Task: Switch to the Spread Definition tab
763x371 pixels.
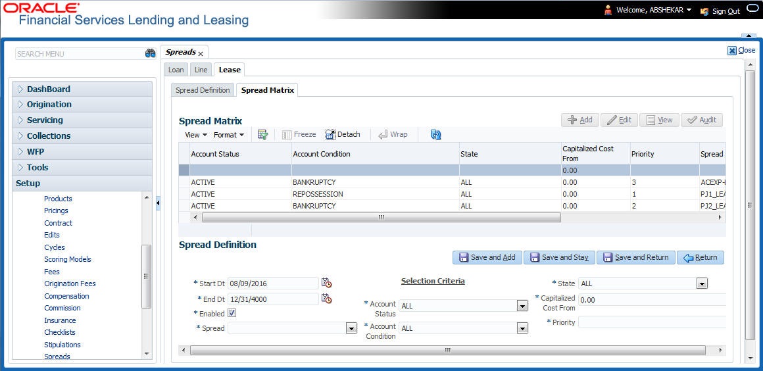Action: (x=203, y=90)
